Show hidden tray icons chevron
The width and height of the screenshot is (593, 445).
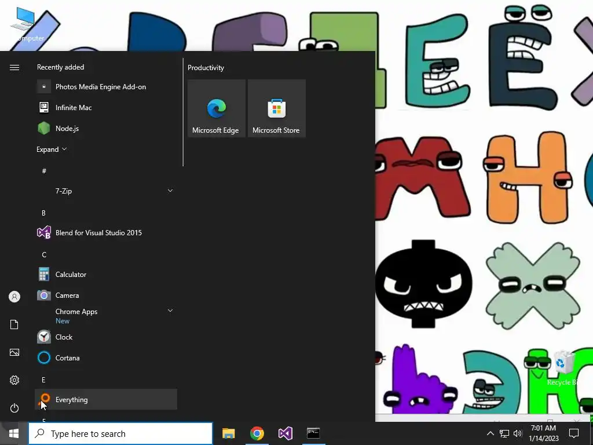490,433
